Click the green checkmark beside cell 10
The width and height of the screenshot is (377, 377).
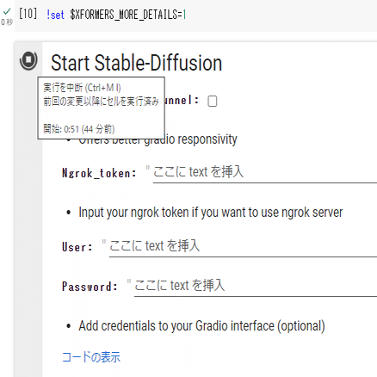click(x=7, y=12)
